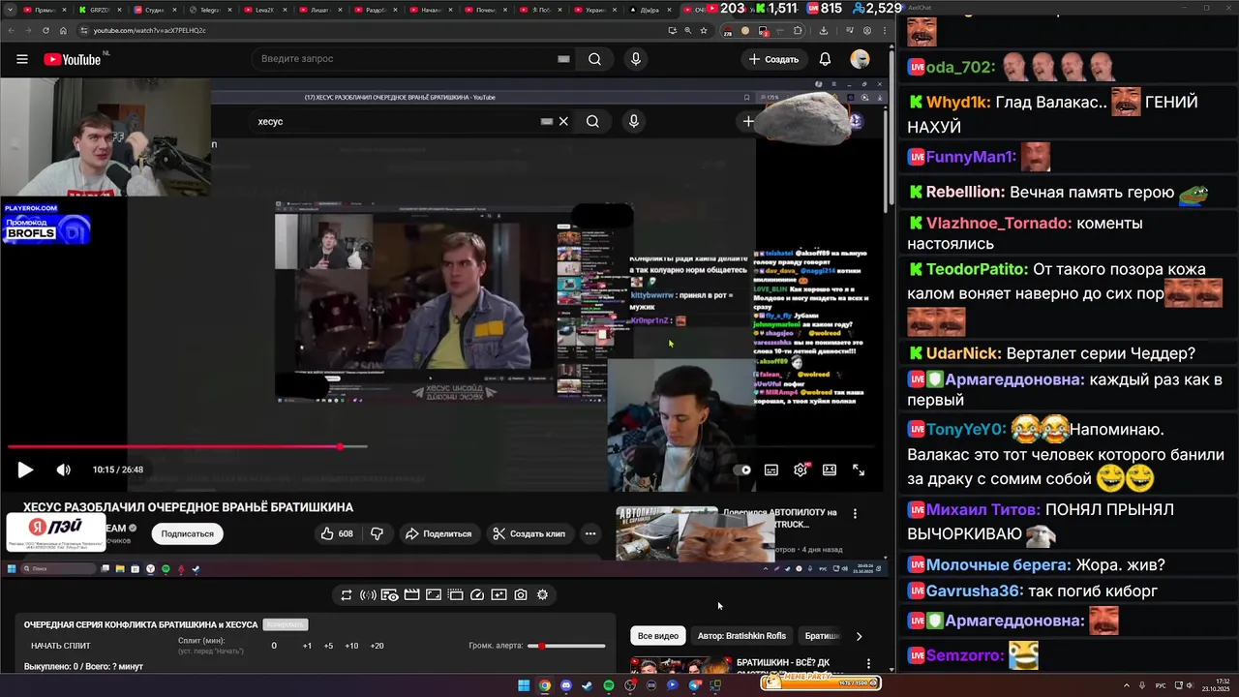This screenshot has width=1239, height=697.
Task: Click the Создать create button
Action: point(773,59)
